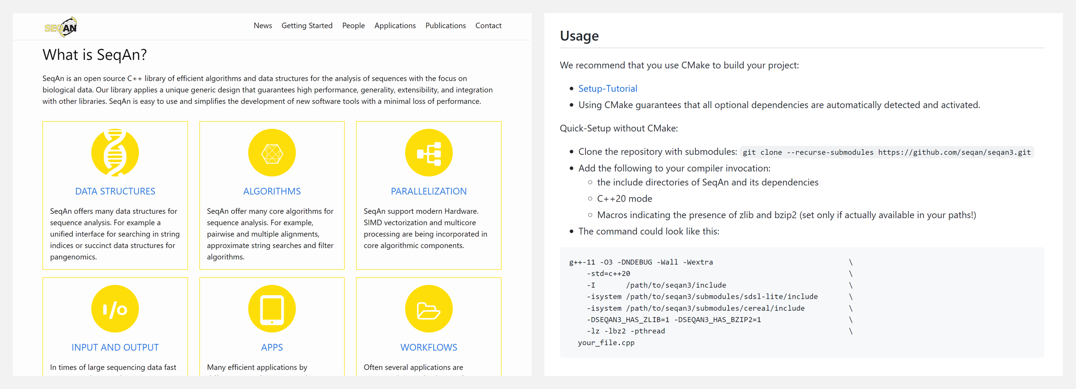Click the Parallelization tree-diagram icon
1076x389 pixels.
428,153
